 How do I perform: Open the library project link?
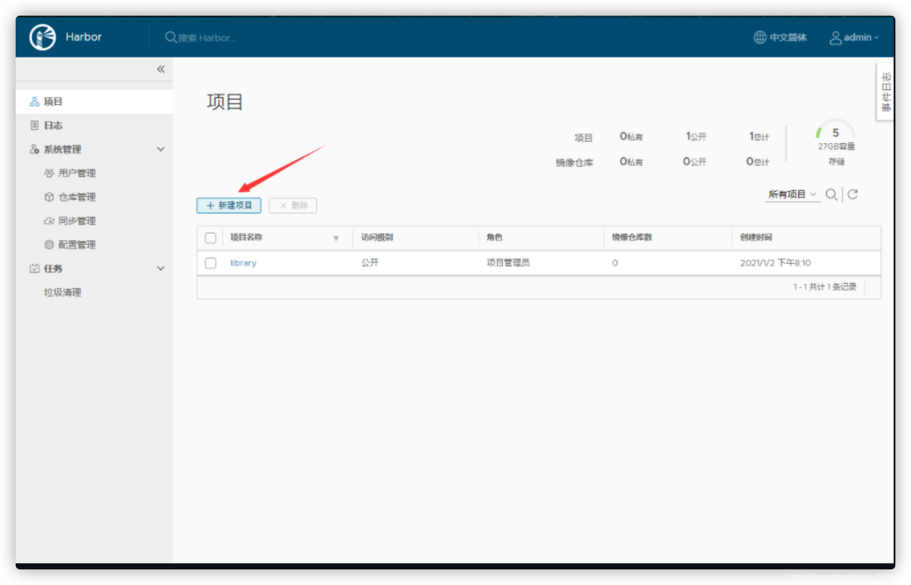[x=243, y=263]
